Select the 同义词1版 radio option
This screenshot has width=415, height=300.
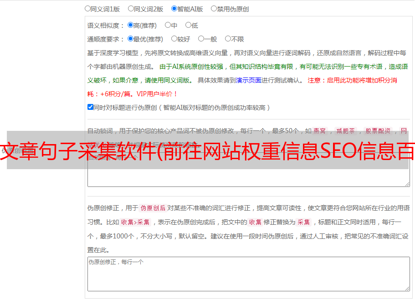[87, 8]
